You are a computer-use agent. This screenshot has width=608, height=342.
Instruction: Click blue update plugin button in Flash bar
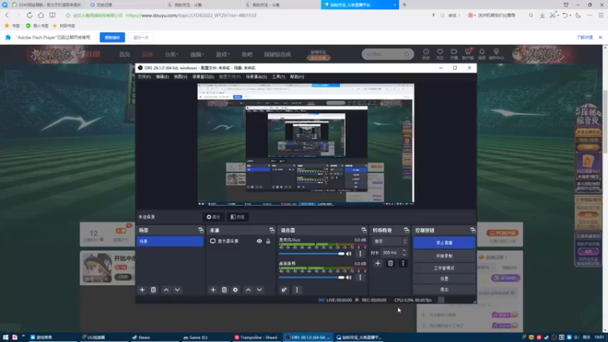(112, 37)
